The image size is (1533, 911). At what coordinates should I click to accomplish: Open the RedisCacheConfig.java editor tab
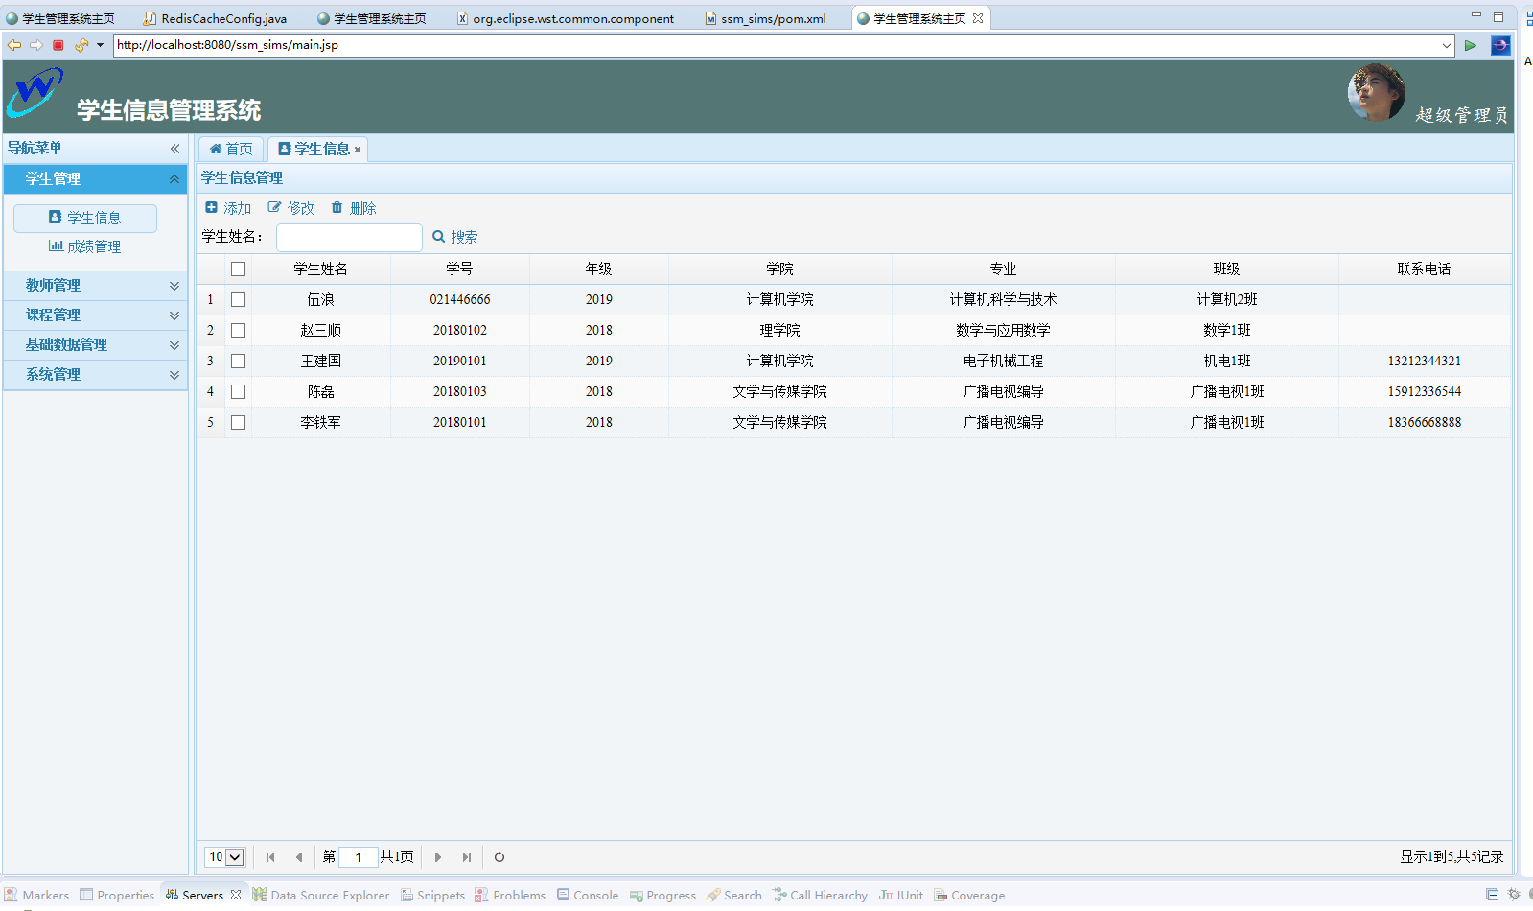215,18
